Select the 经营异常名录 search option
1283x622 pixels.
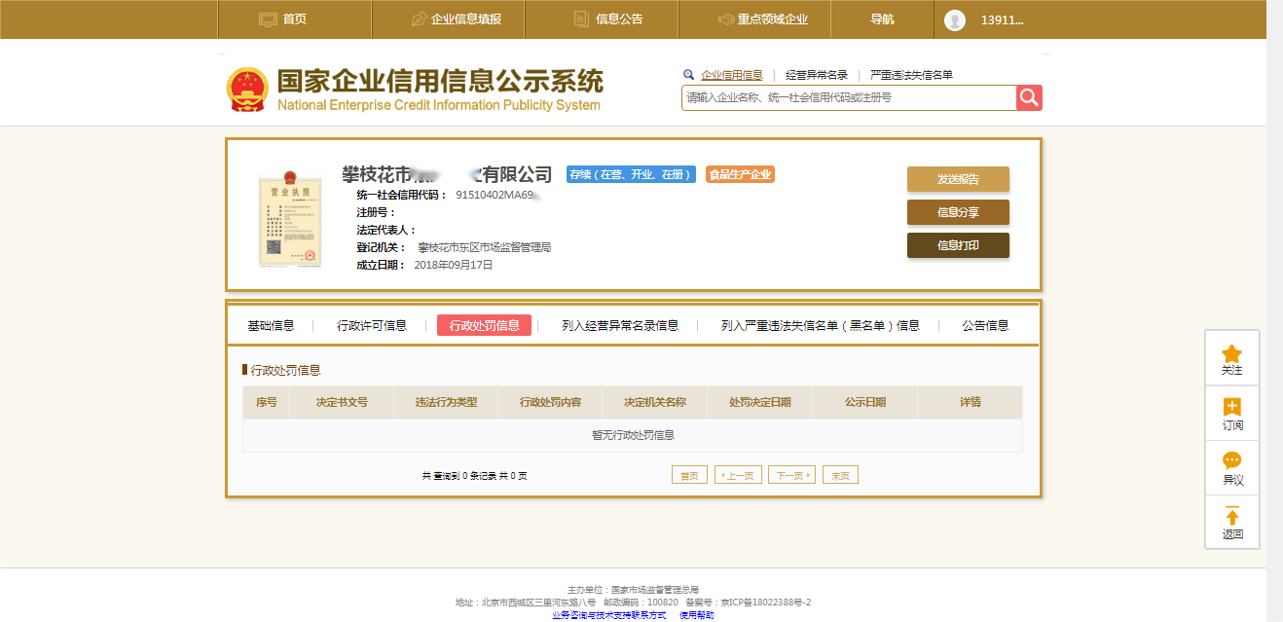click(x=817, y=75)
